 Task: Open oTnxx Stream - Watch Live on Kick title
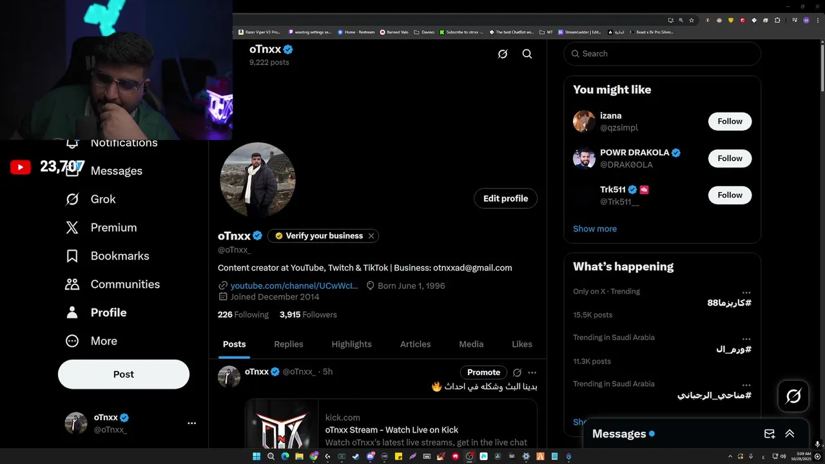coord(392,430)
